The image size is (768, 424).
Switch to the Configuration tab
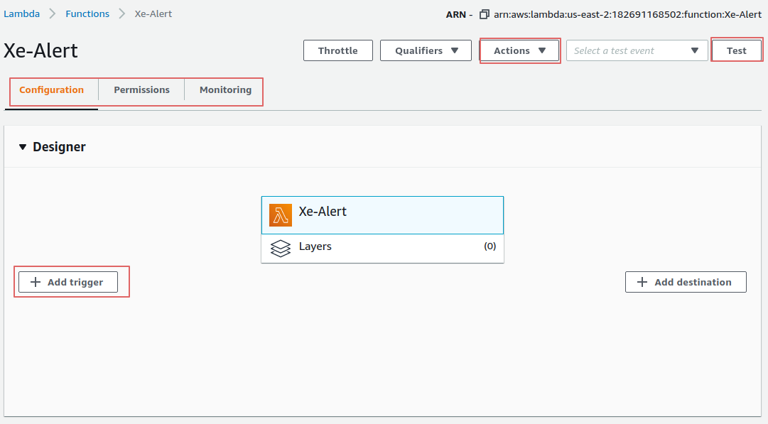click(x=51, y=90)
